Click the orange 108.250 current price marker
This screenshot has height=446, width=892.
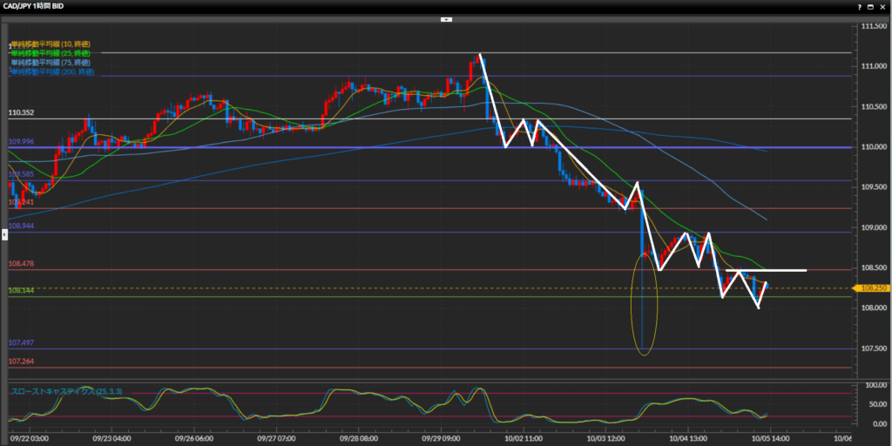point(872,287)
